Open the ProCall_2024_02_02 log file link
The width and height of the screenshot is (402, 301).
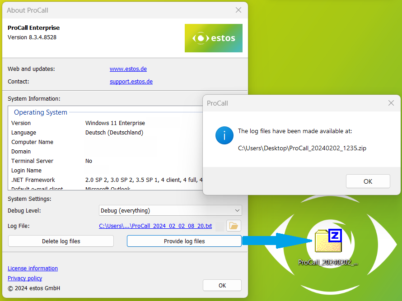(x=155, y=226)
